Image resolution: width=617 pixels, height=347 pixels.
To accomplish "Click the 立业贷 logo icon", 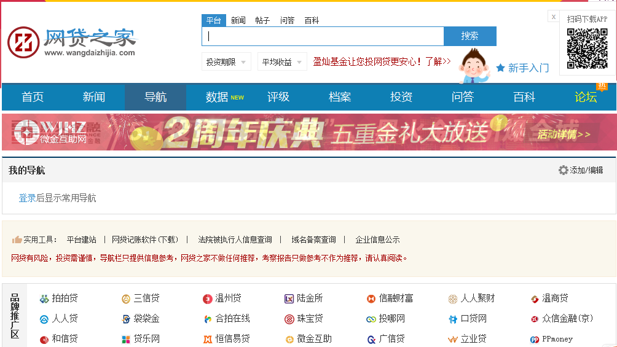I will (453, 339).
